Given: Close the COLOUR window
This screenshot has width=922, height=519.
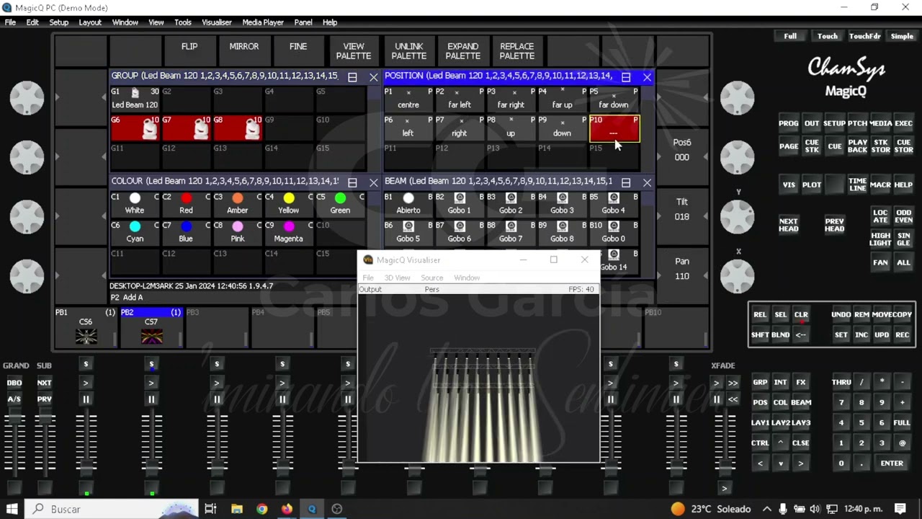Looking at the screenshot, I should (373, 182).
